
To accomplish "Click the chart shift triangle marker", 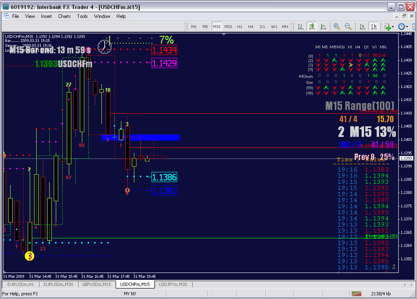I will (x=224, y=34).
